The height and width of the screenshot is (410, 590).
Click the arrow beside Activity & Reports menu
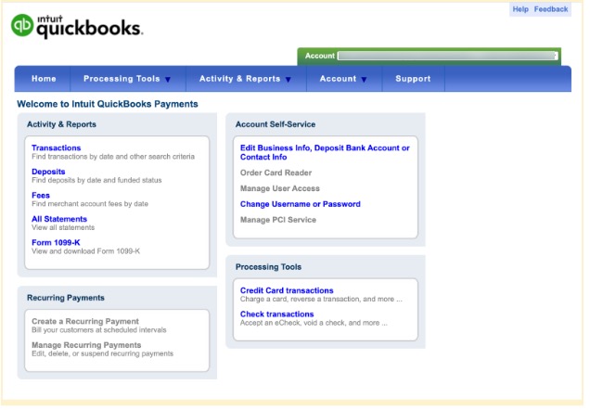point(290,80)
